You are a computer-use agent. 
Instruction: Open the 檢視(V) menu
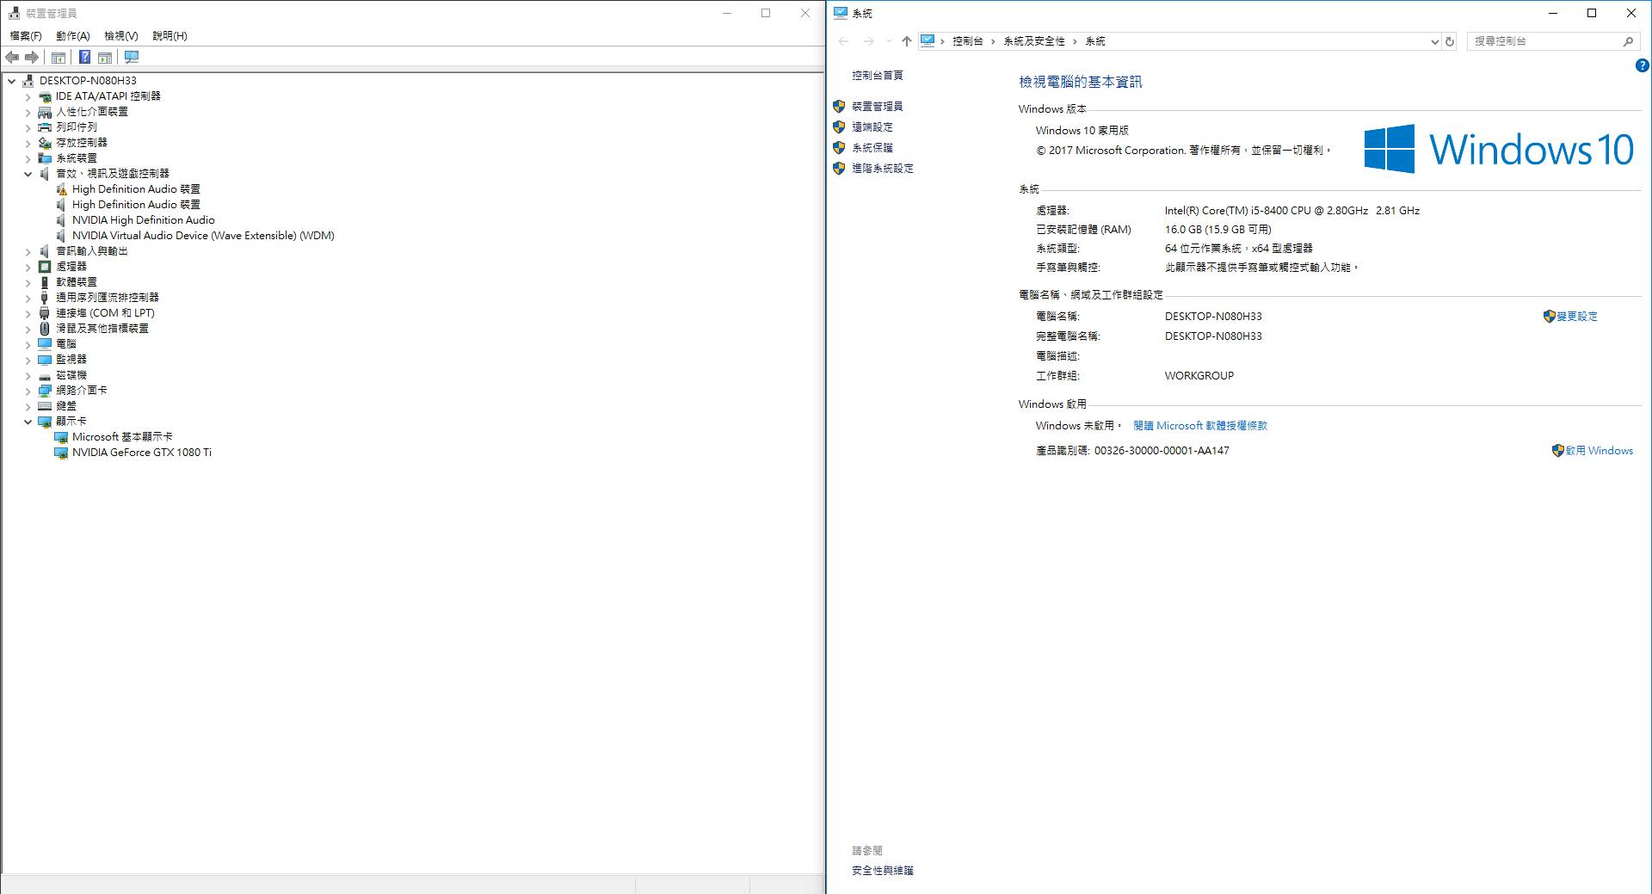pos(120,36)
